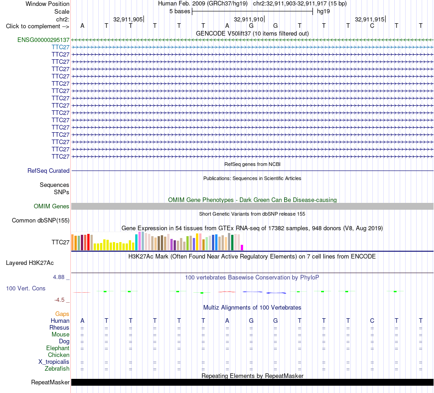Click the Chicken species label
Image resolution: width=434 pixels, height=393 pixels.
coord(58,355)
